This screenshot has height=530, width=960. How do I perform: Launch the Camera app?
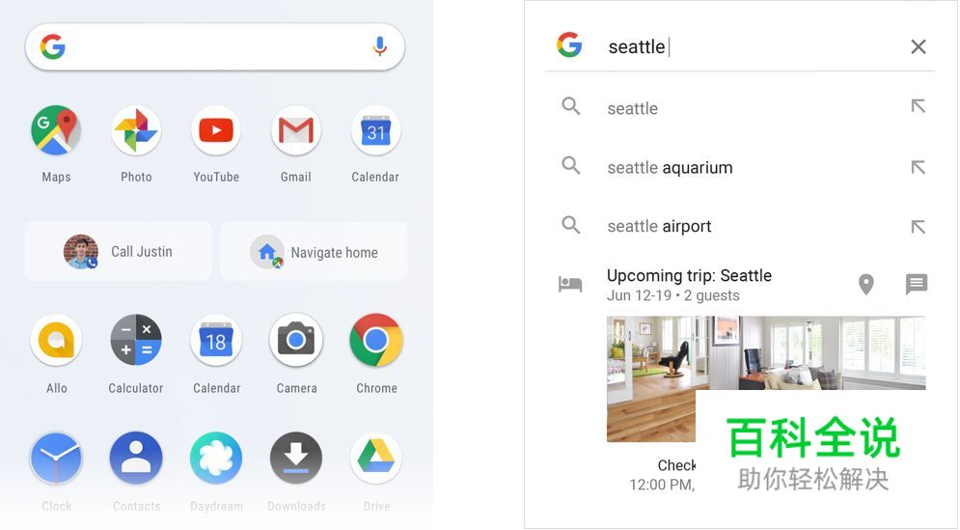coord(296,340)
